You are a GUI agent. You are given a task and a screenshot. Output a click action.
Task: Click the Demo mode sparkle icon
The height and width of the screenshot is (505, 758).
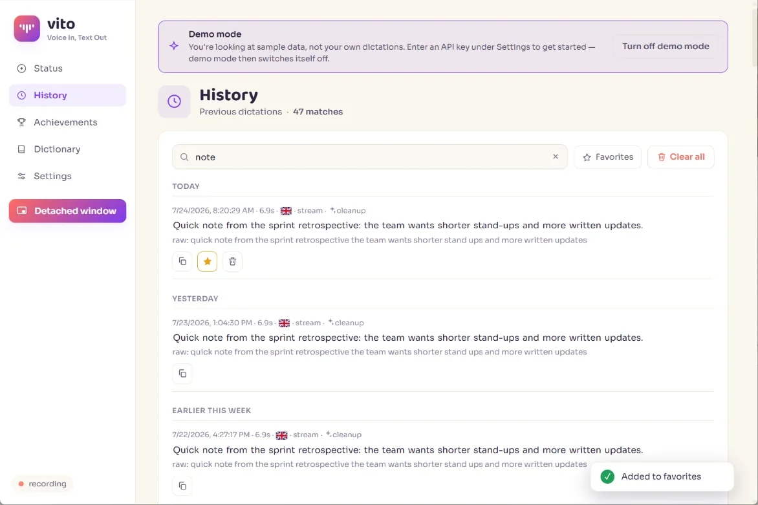point(174,46)
